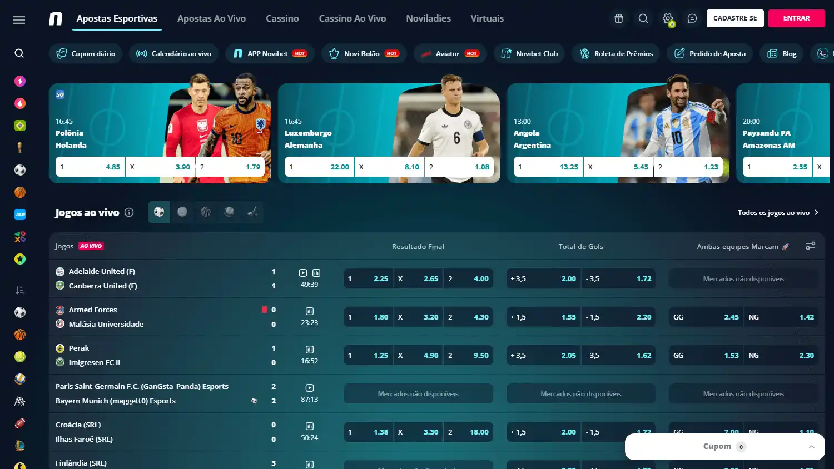Open stats icon for Perak match
Viewport: 834px width, 469px height.
point(310,350)
